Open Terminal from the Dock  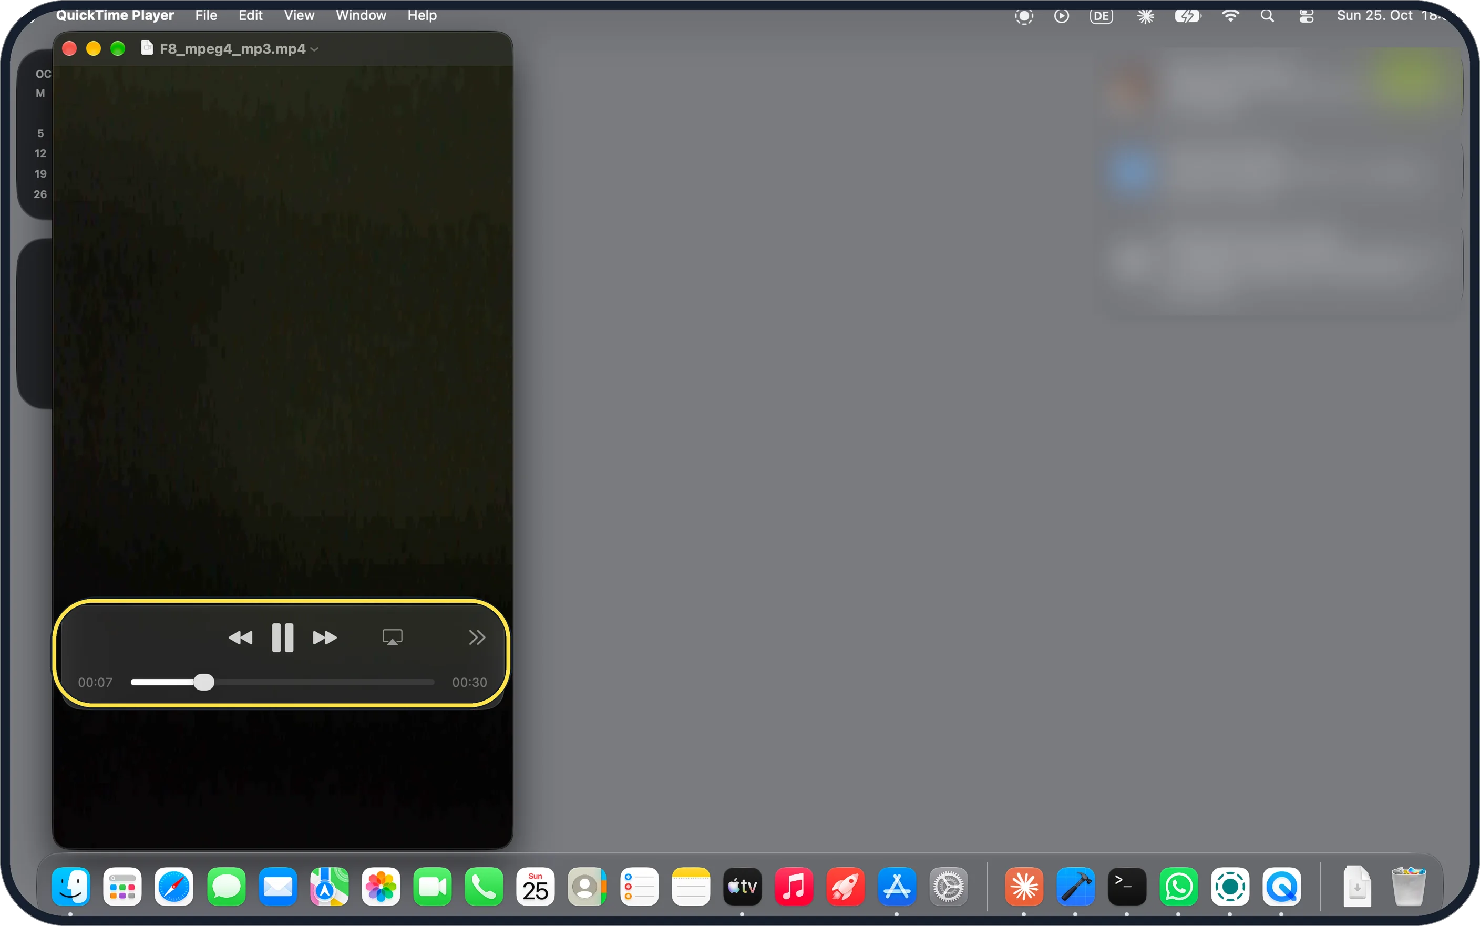pyautogui.click(x=1127, y=886)
